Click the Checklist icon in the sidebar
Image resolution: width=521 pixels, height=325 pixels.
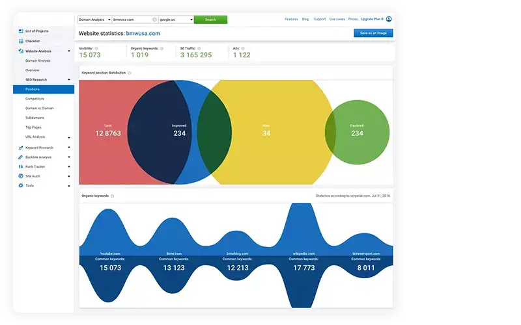[x=21, y=41]
